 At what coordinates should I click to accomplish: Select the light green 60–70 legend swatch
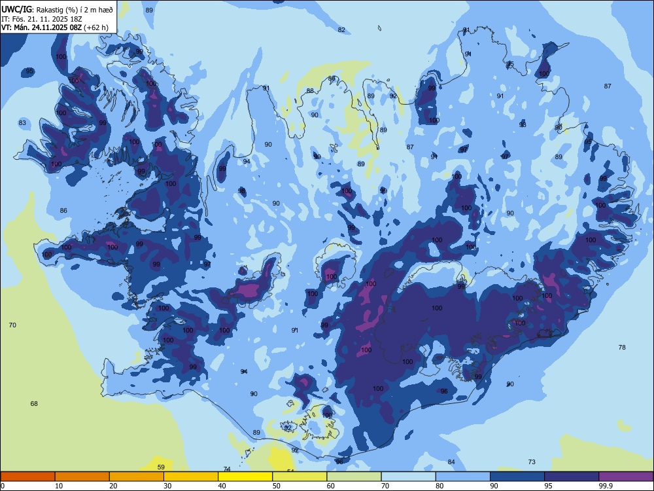tap(354, 477)
